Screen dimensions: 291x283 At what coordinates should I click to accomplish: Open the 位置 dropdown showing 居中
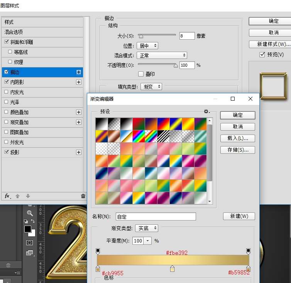[147, 45]
